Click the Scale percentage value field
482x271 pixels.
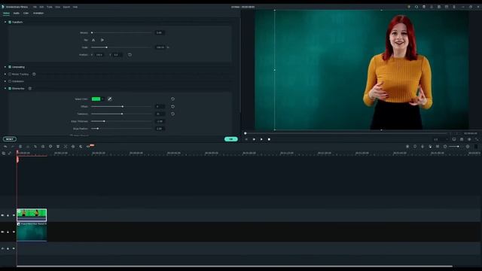coord(160,47)
